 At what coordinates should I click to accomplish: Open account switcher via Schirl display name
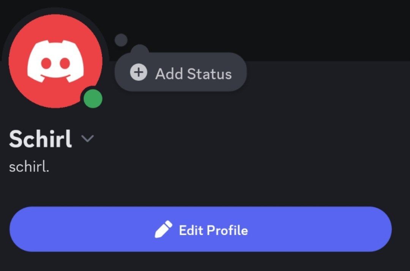tap(40, 139)
